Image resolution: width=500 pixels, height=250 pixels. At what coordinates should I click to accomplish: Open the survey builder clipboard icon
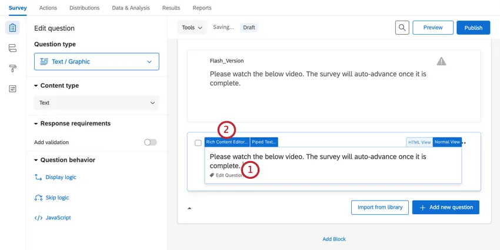13,28
